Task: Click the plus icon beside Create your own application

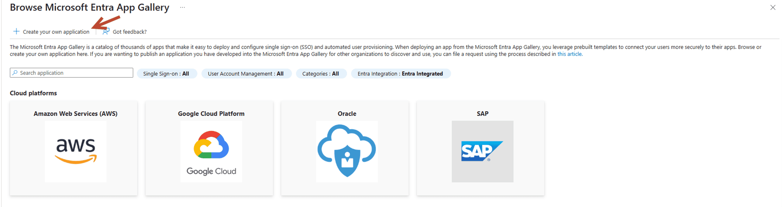Action: (16, 31)
